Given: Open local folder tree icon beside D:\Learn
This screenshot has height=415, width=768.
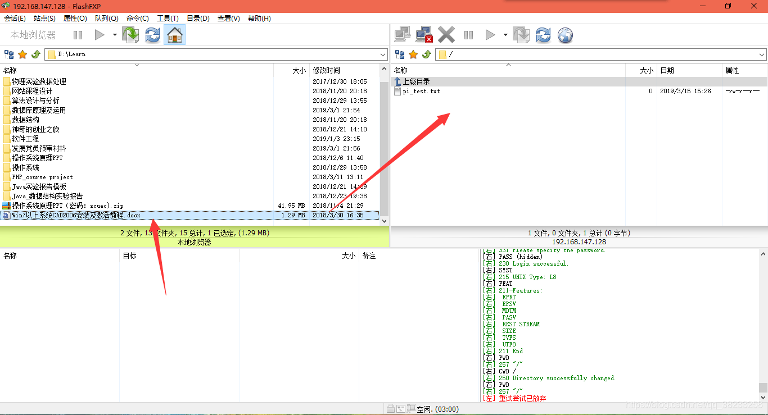Looking at the screenshot, I should click(x=9, y=54).
